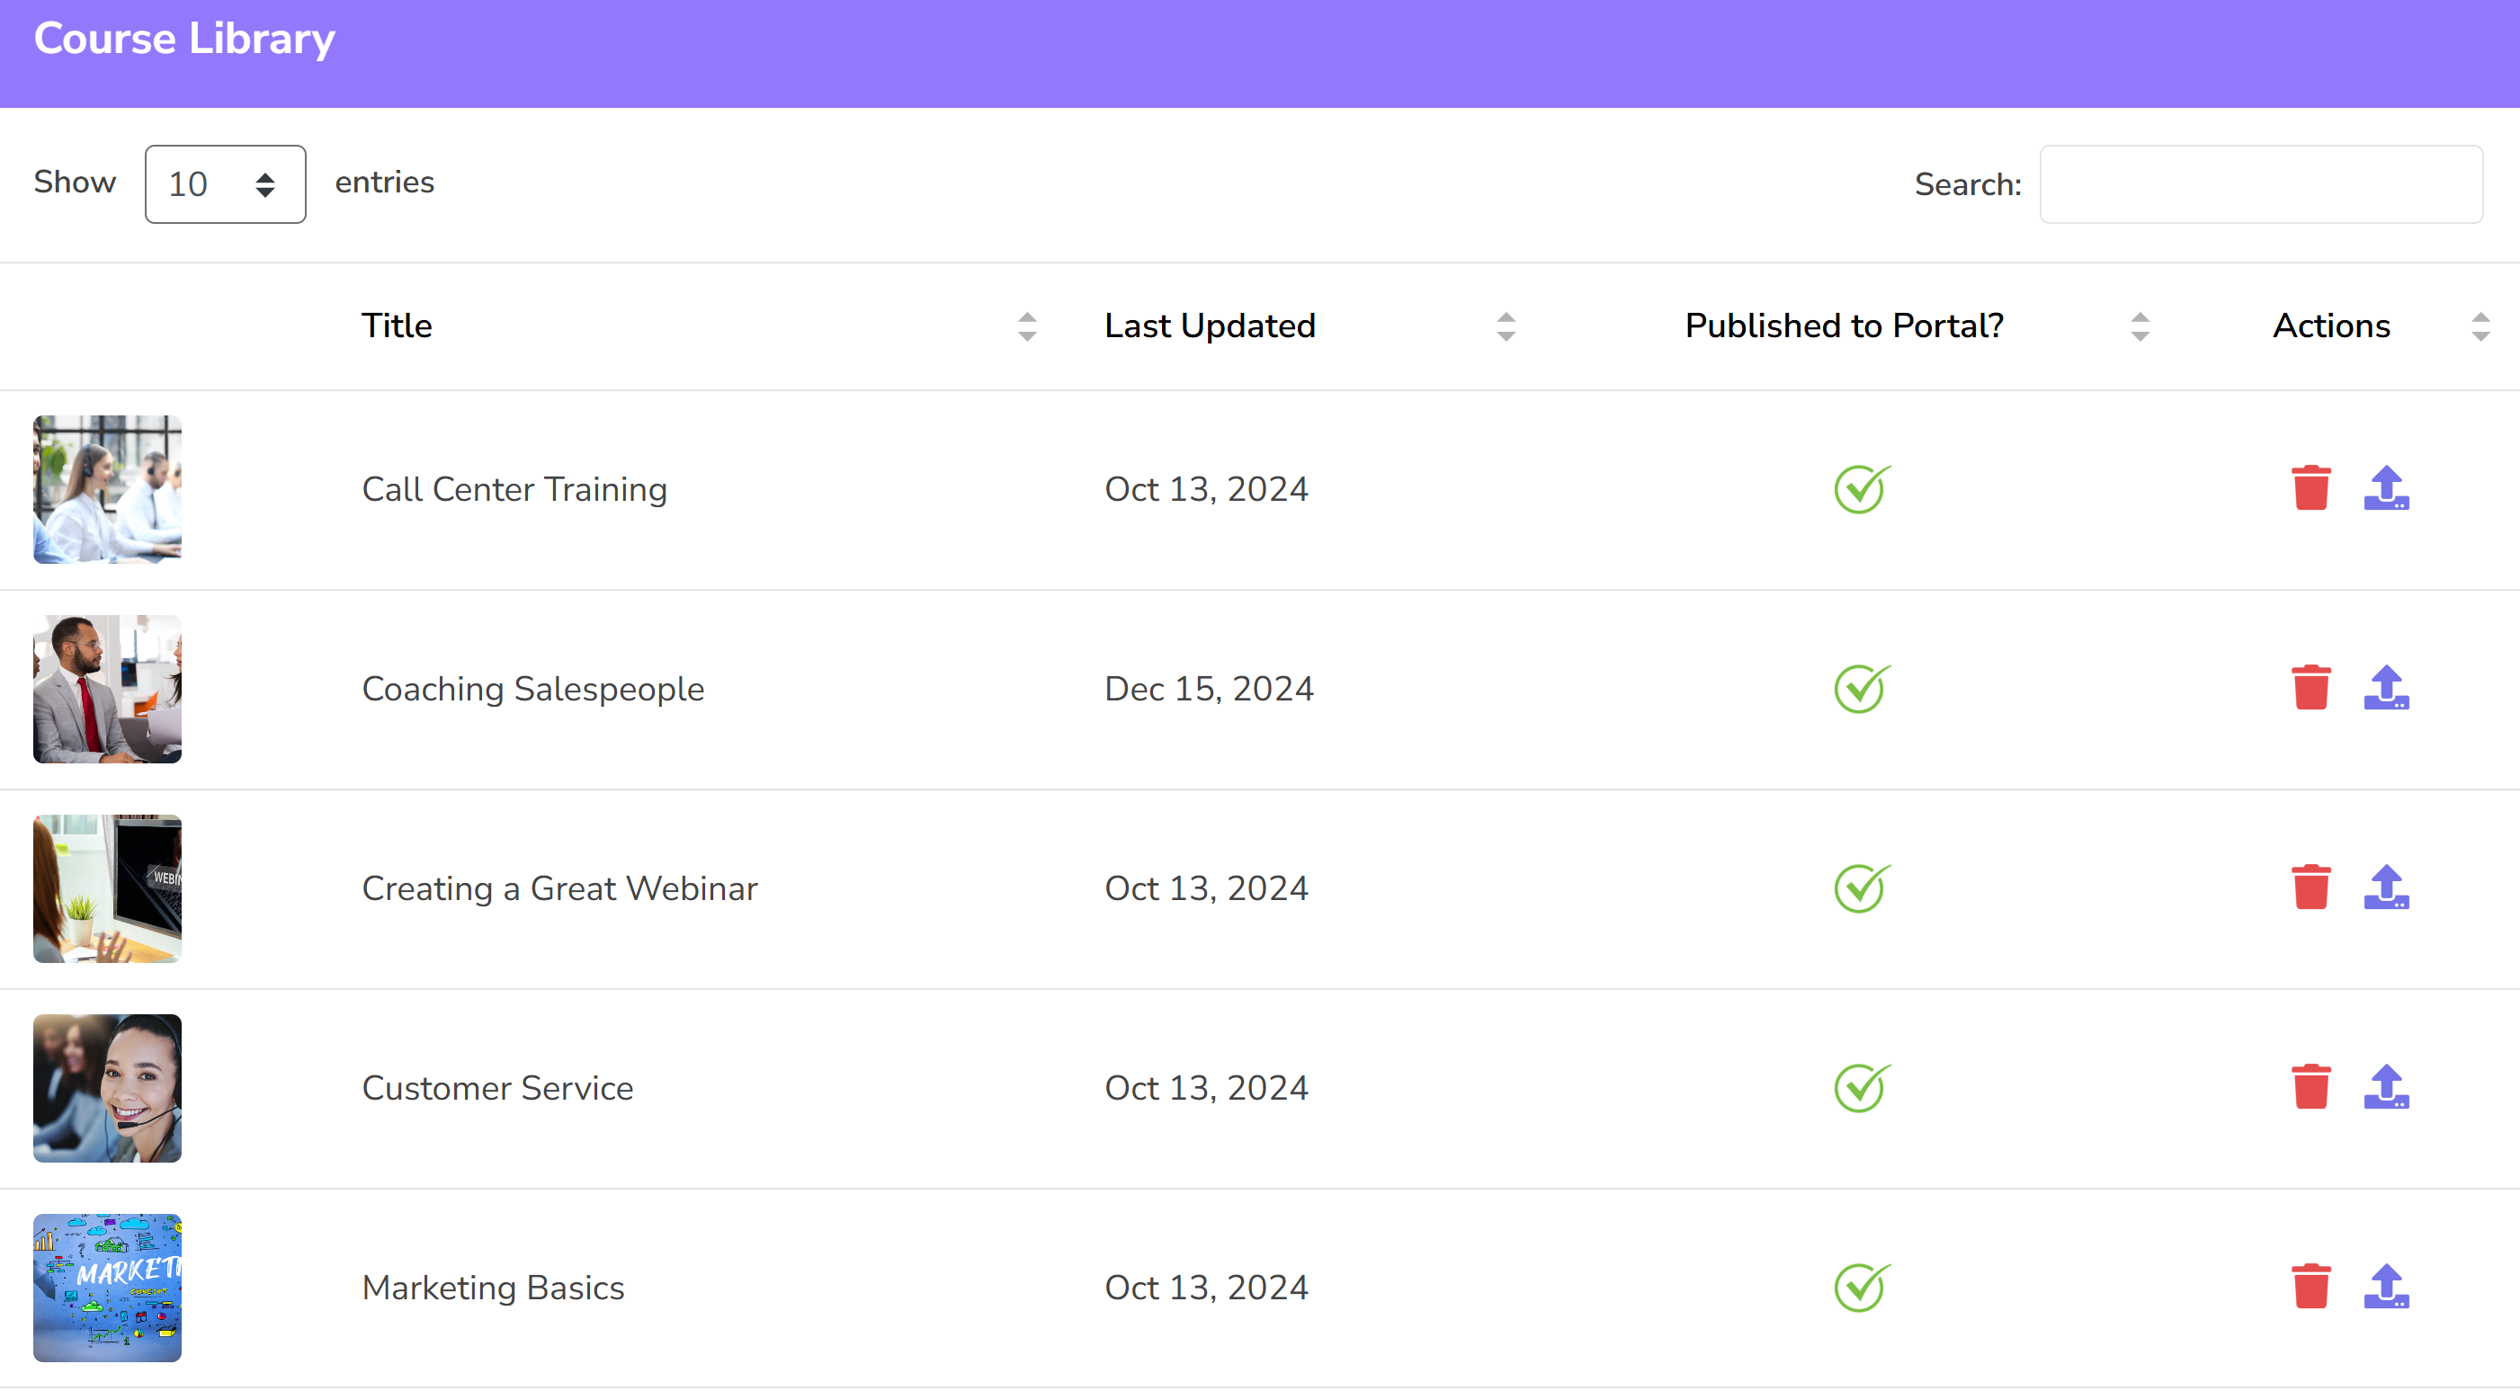Delete the Marketing Basics course
Image resolution: width=2520 pixels, height=1391 pixels.
click(x=2310, y=1288)
